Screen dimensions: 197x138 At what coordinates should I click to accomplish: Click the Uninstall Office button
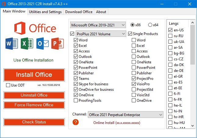34,95
